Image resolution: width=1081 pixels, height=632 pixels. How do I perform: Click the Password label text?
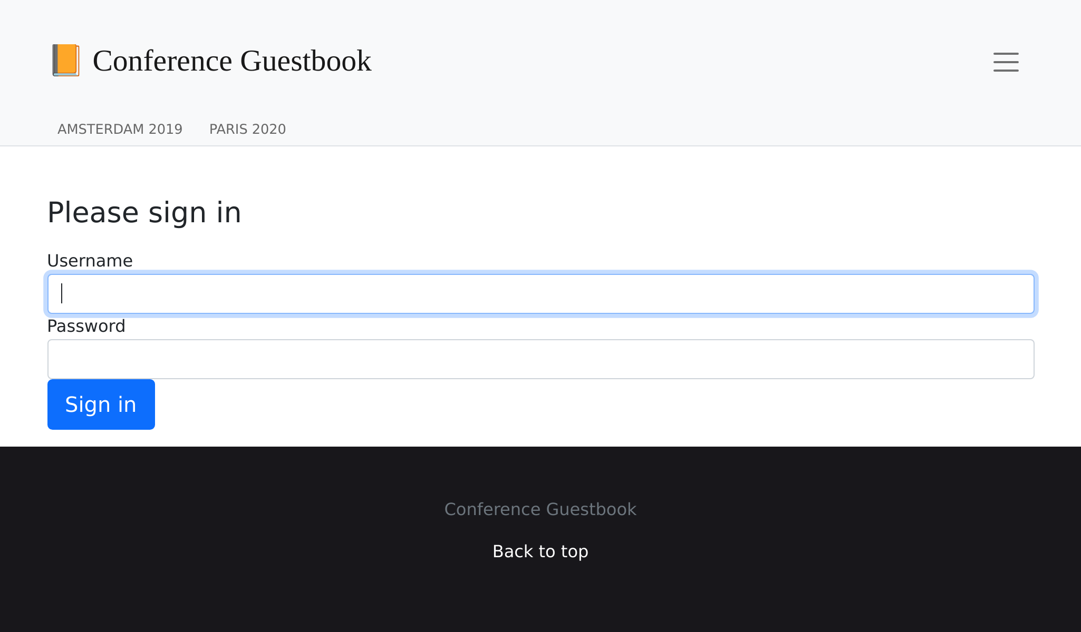86,326
